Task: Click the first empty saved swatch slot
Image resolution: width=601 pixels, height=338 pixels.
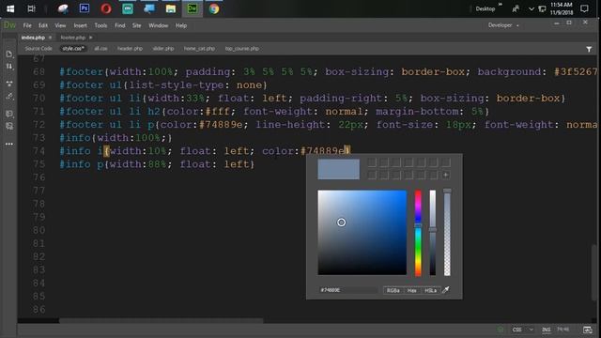Action: point(372,162)
